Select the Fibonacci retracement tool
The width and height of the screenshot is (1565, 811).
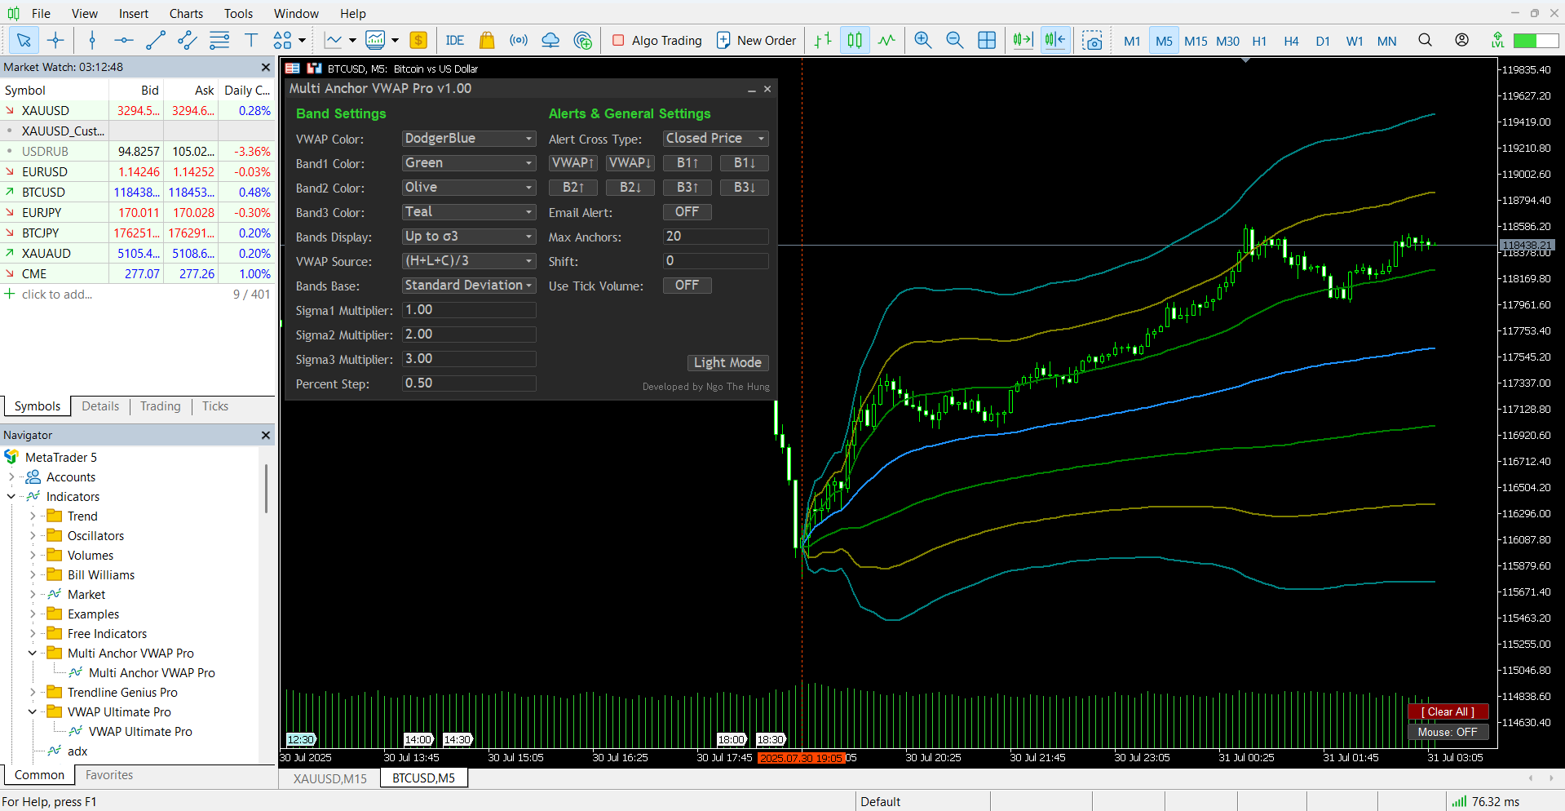click(219, 40)
